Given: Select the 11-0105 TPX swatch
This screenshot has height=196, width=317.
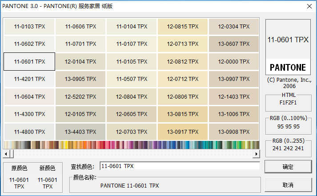Looking at the screenshot, I should click(132, 62).
